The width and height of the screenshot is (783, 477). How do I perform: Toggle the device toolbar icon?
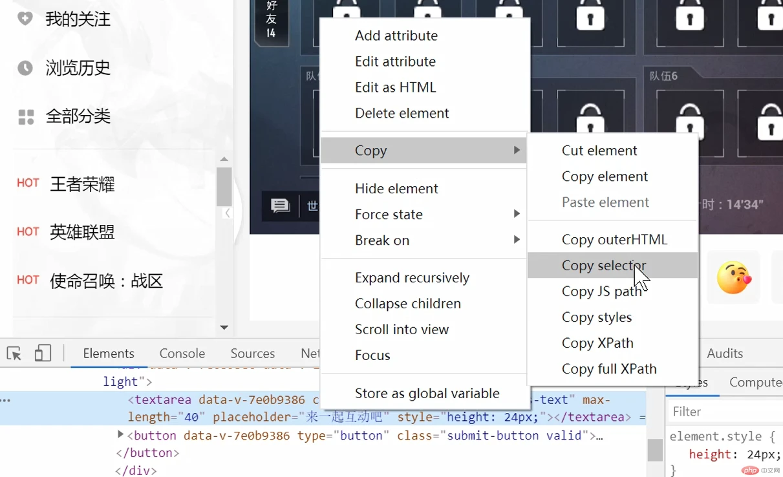43,353
